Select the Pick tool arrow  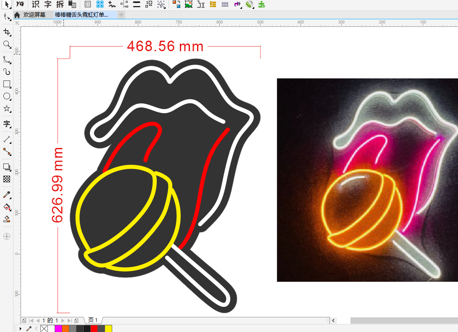(x=7, y=4)
